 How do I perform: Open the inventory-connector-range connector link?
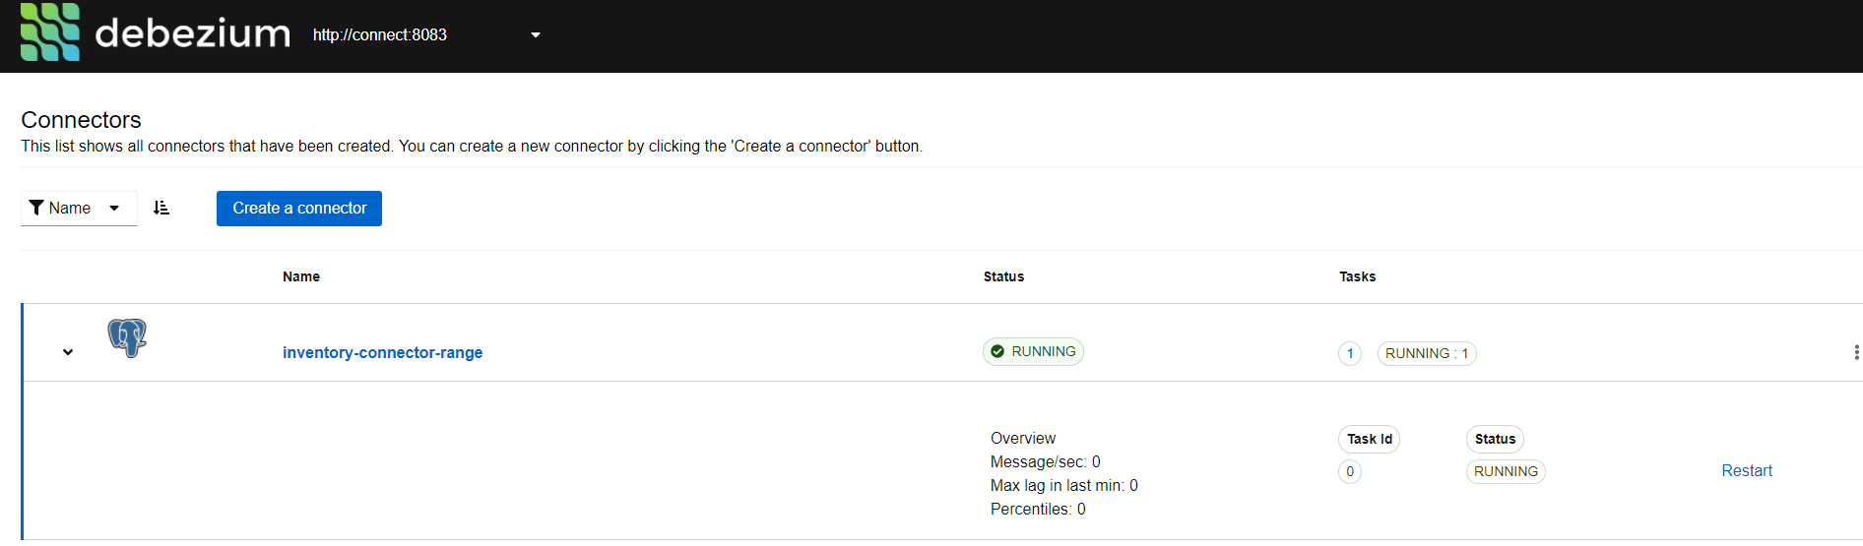click(382, 352)
